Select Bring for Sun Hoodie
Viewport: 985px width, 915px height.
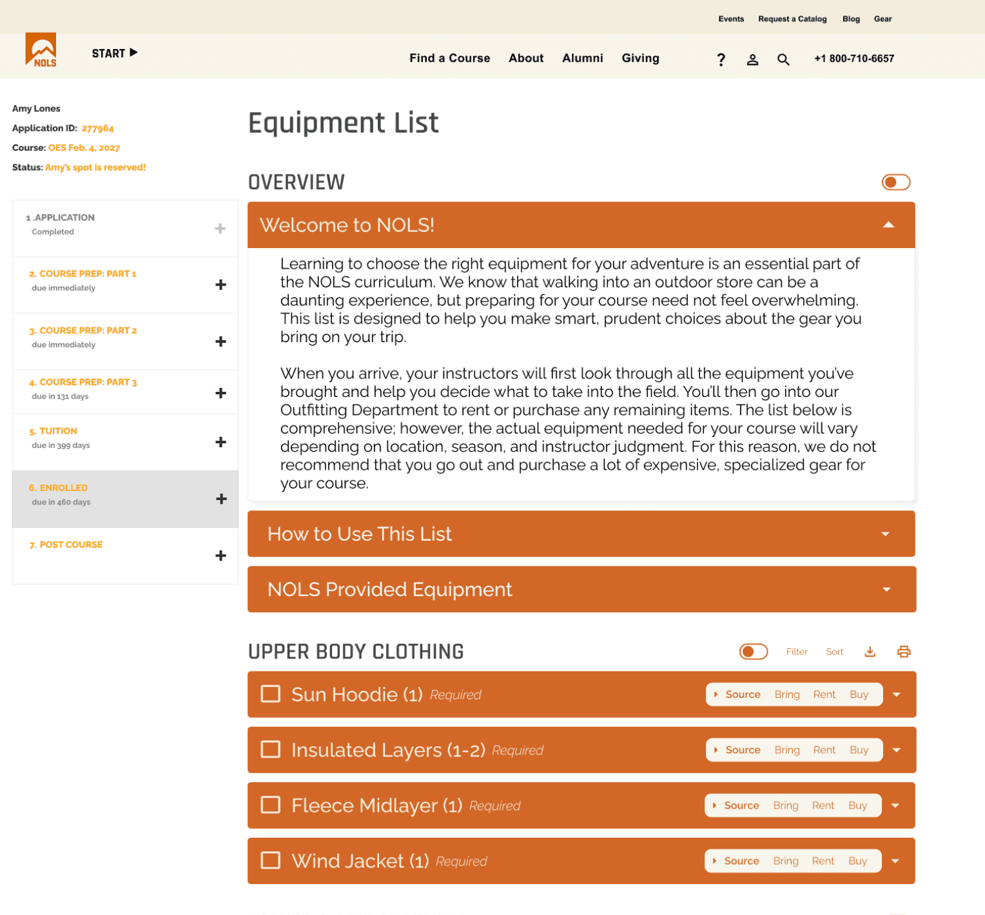(x=787, y=694)
